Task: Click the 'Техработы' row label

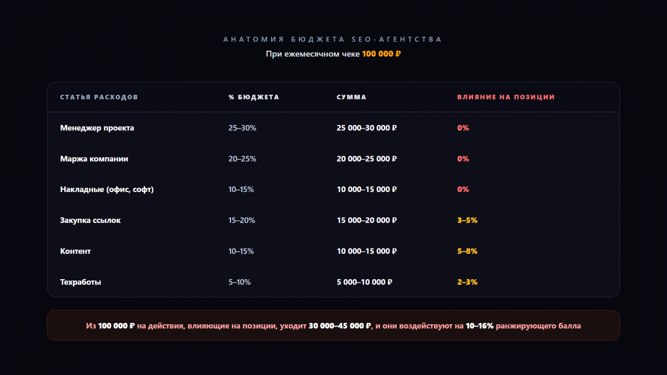Action: 80,282
